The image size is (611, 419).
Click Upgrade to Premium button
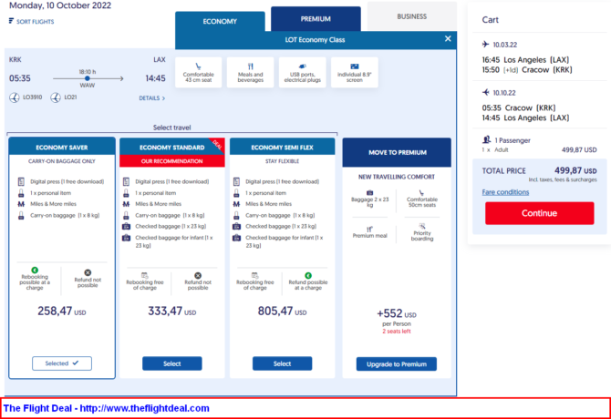pyautogui.click(x=397, y=364)
